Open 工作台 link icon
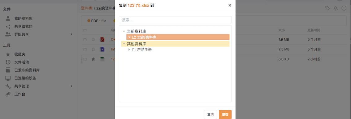 (x=8, y=94)
